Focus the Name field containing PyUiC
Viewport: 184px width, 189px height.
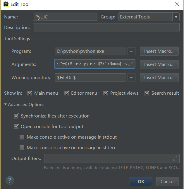pos(65,17)
